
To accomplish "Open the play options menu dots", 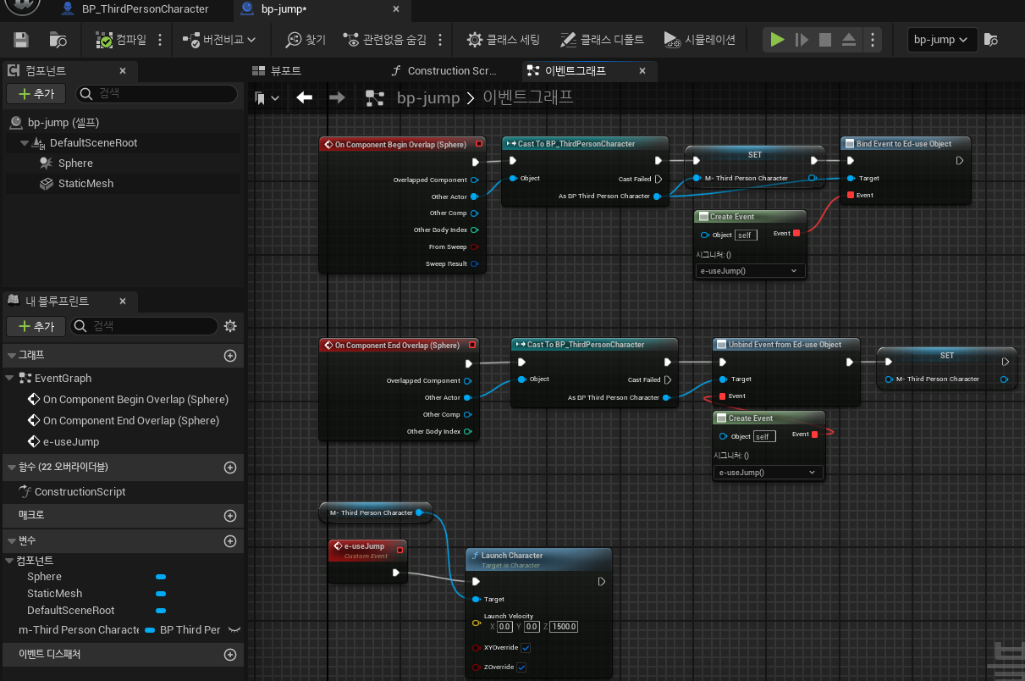I will (x=873, y=40).
